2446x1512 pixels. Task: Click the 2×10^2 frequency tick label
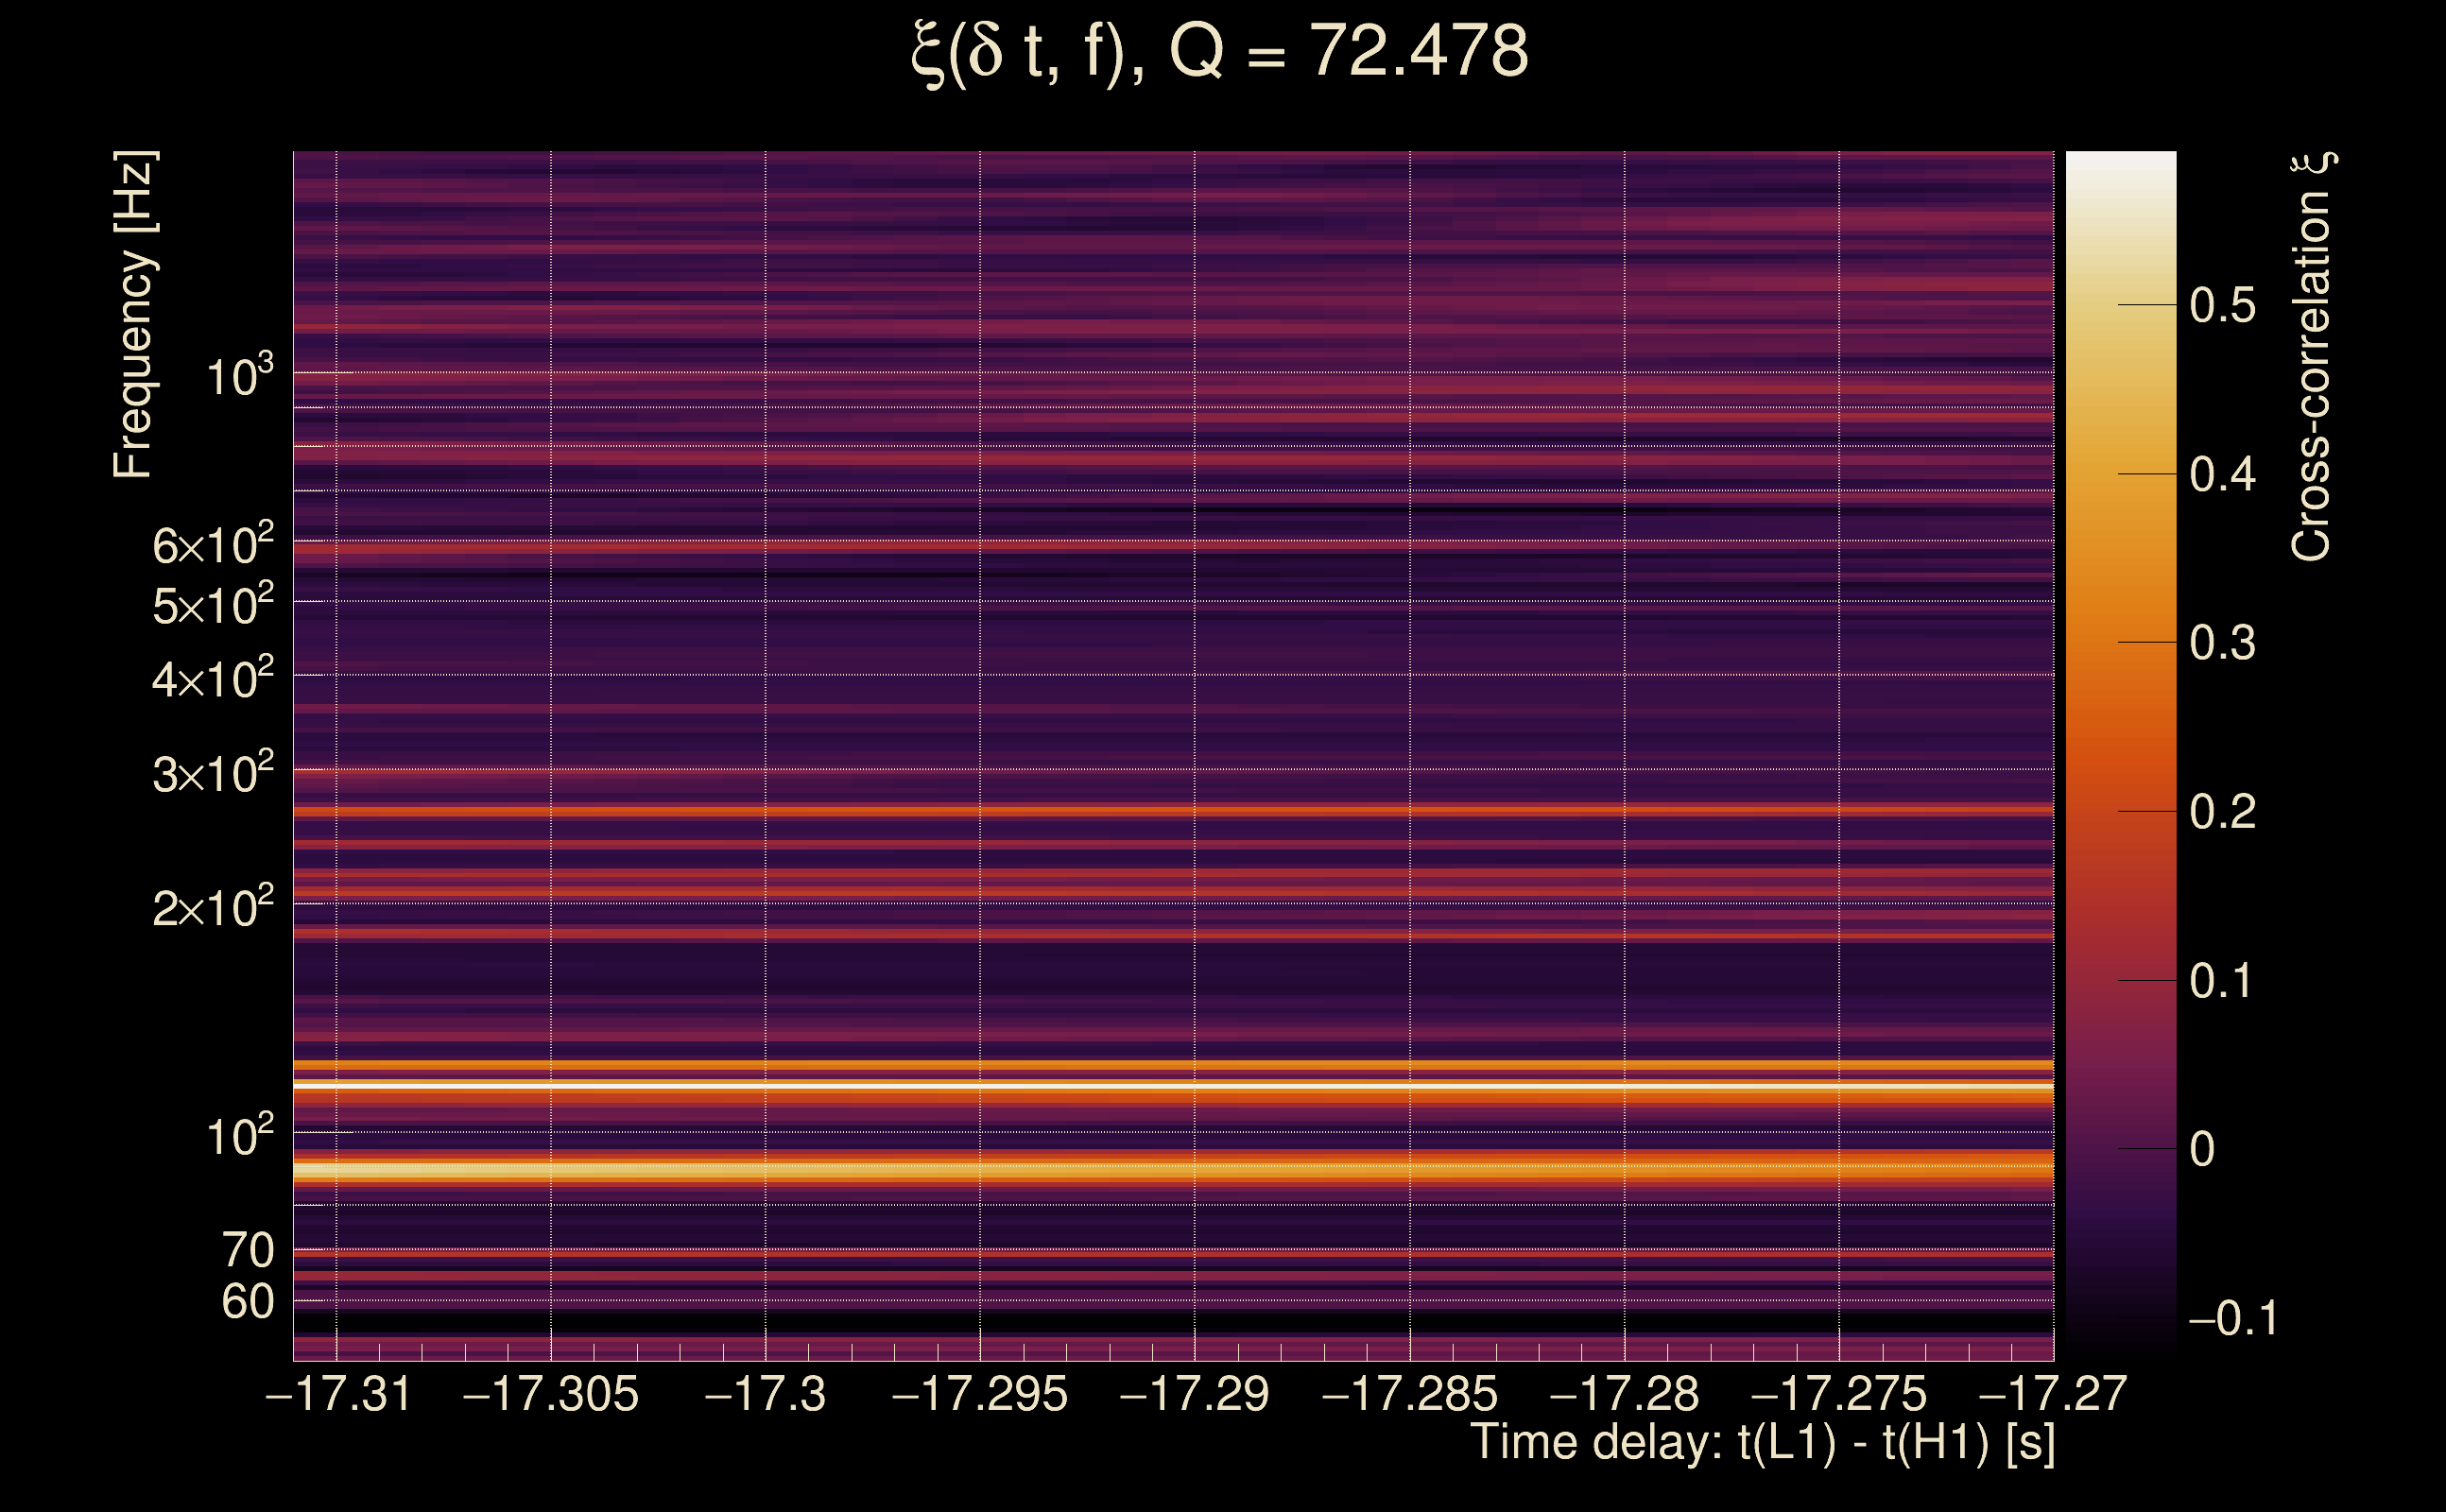pos(213,908)
